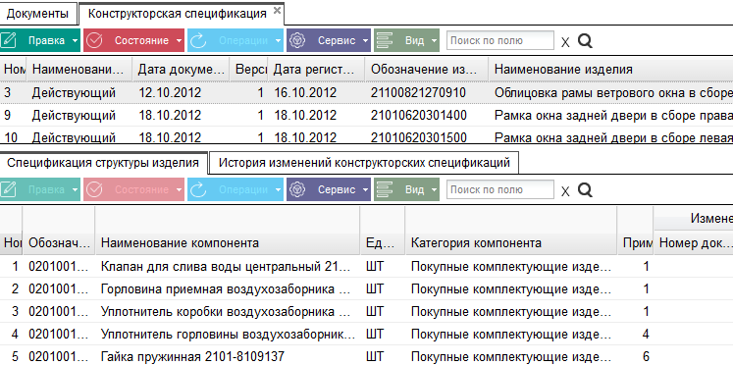Switch to the Документы tab

(x=38, y=14)
